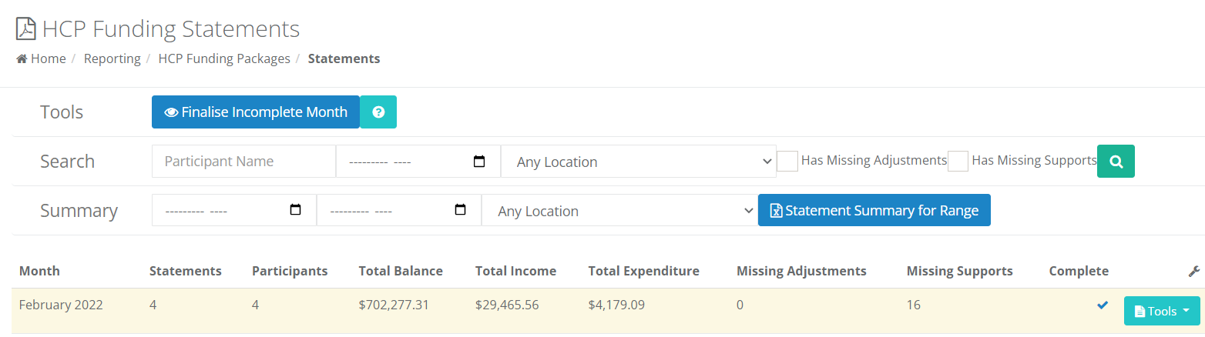Click the Home icon in breadcrumb

click(x=22, y=58)
